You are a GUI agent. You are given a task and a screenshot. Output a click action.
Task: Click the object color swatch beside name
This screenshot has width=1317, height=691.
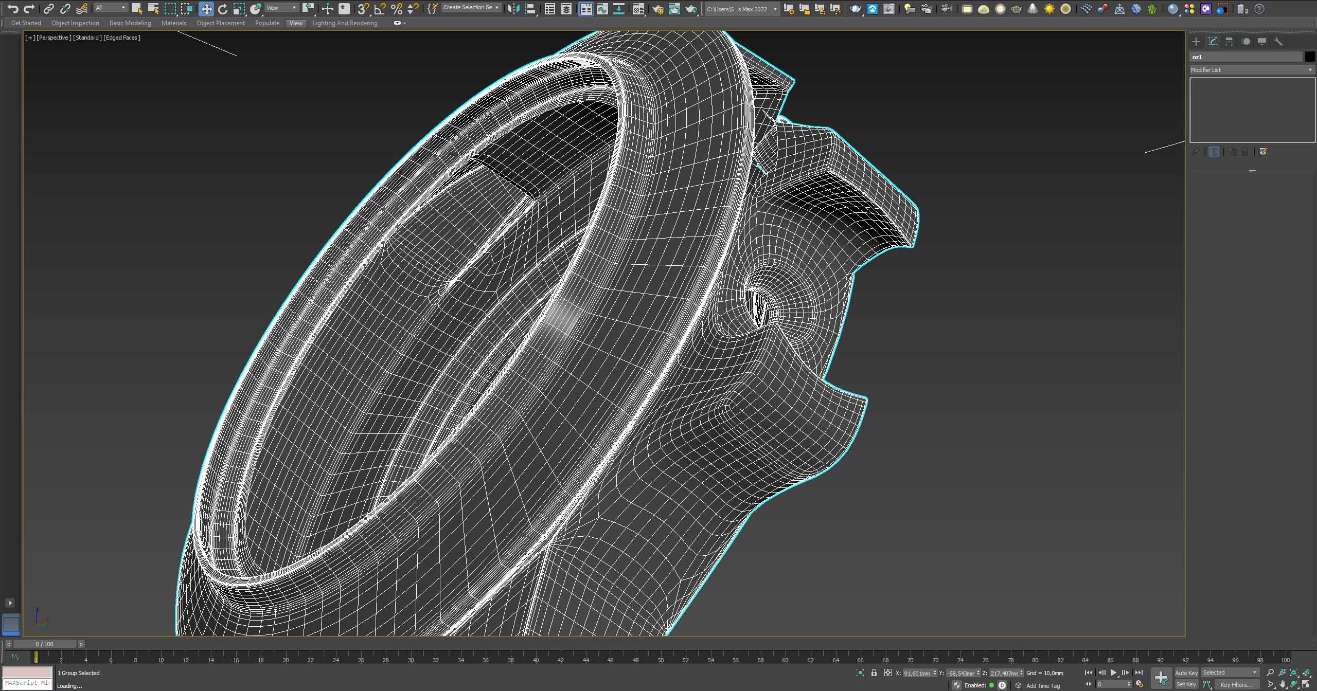coord(1310,57)
